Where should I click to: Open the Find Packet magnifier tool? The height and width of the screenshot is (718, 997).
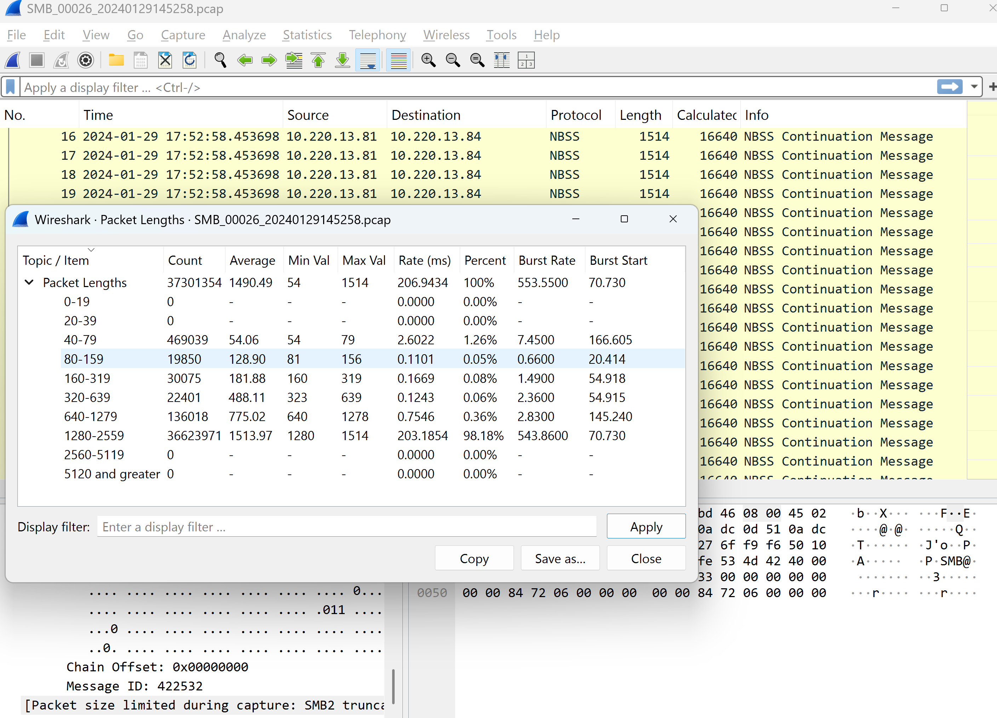coord(220,60)
